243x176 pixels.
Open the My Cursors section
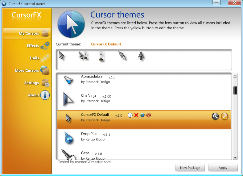click(x=27, y=33)
